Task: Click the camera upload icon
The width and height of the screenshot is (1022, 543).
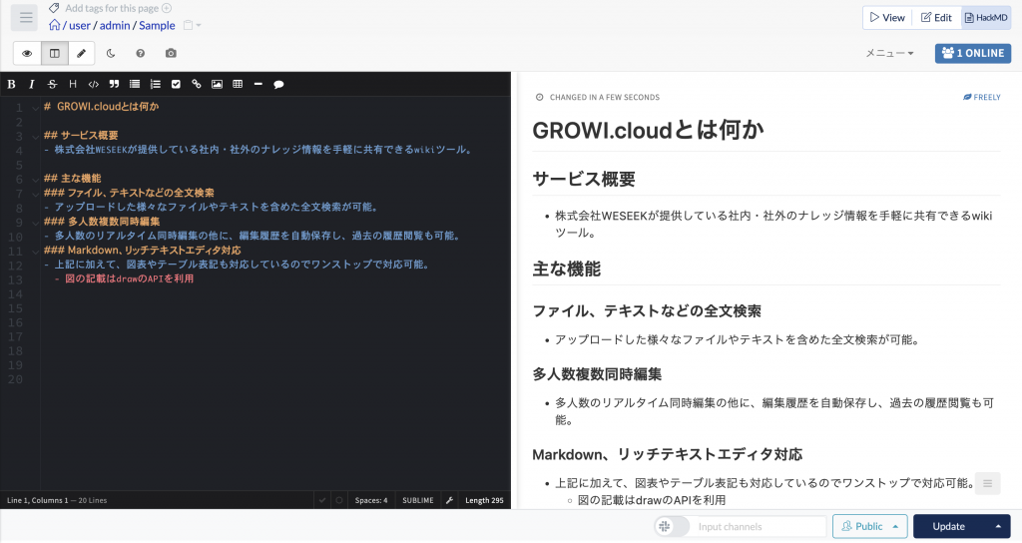Action: pos(171,54)
